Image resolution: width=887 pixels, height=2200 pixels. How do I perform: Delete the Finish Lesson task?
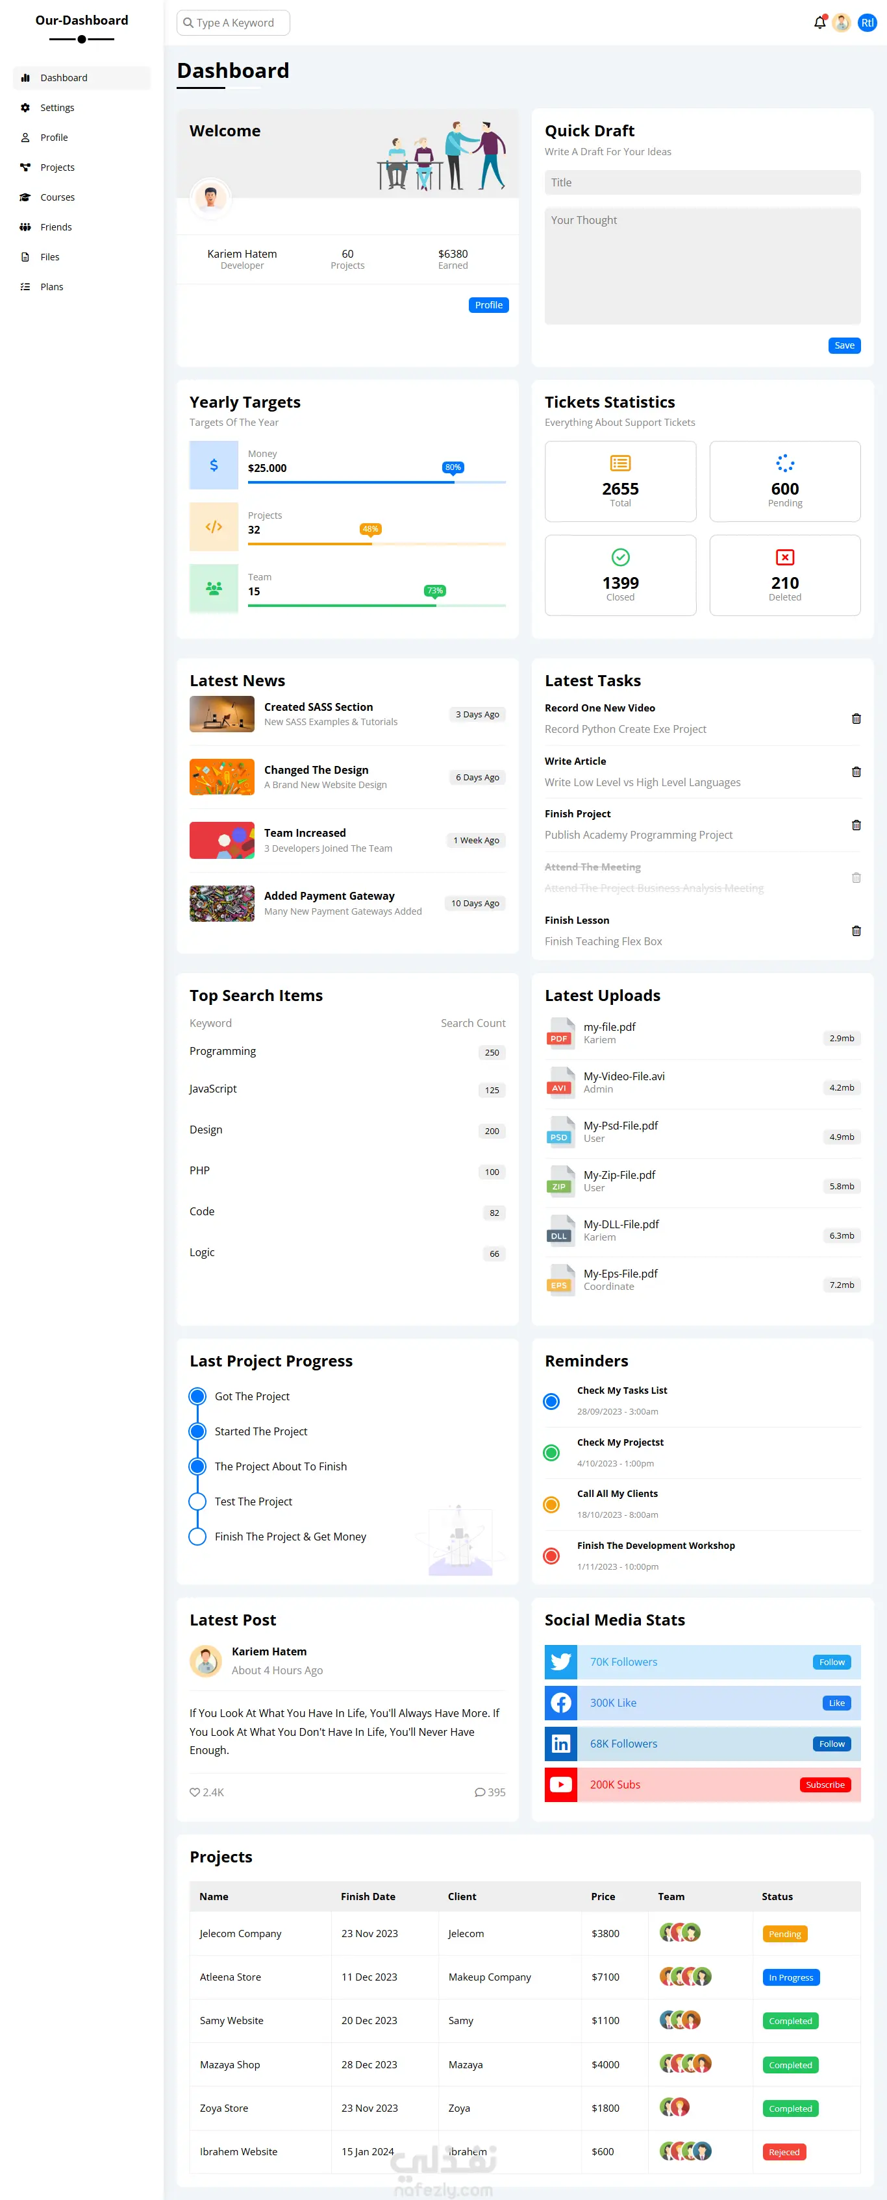(x=855, y=930)
